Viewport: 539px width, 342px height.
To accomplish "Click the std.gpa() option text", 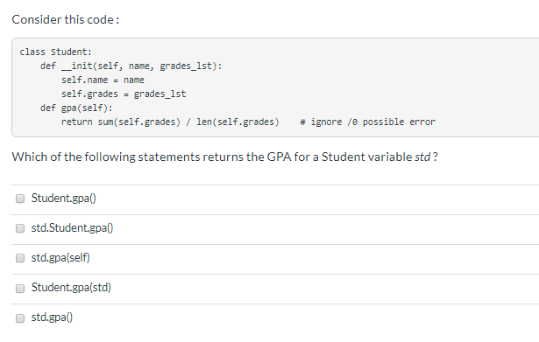I will [52, 318].
